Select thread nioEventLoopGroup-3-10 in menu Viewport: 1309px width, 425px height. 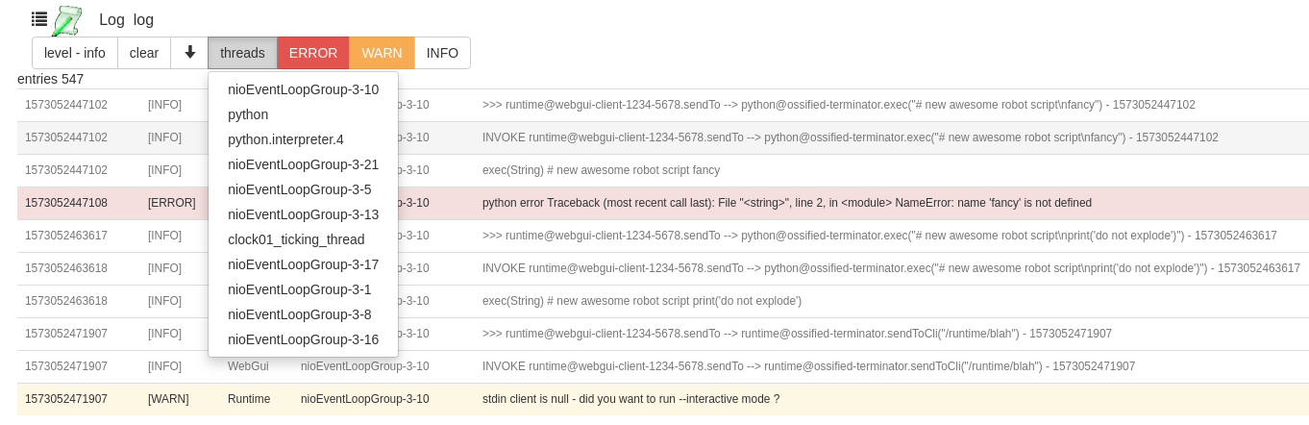pos(303,89)
